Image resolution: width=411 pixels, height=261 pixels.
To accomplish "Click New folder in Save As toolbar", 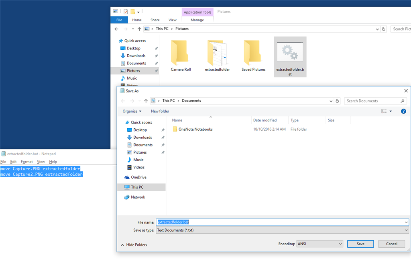I will (160, 111).
